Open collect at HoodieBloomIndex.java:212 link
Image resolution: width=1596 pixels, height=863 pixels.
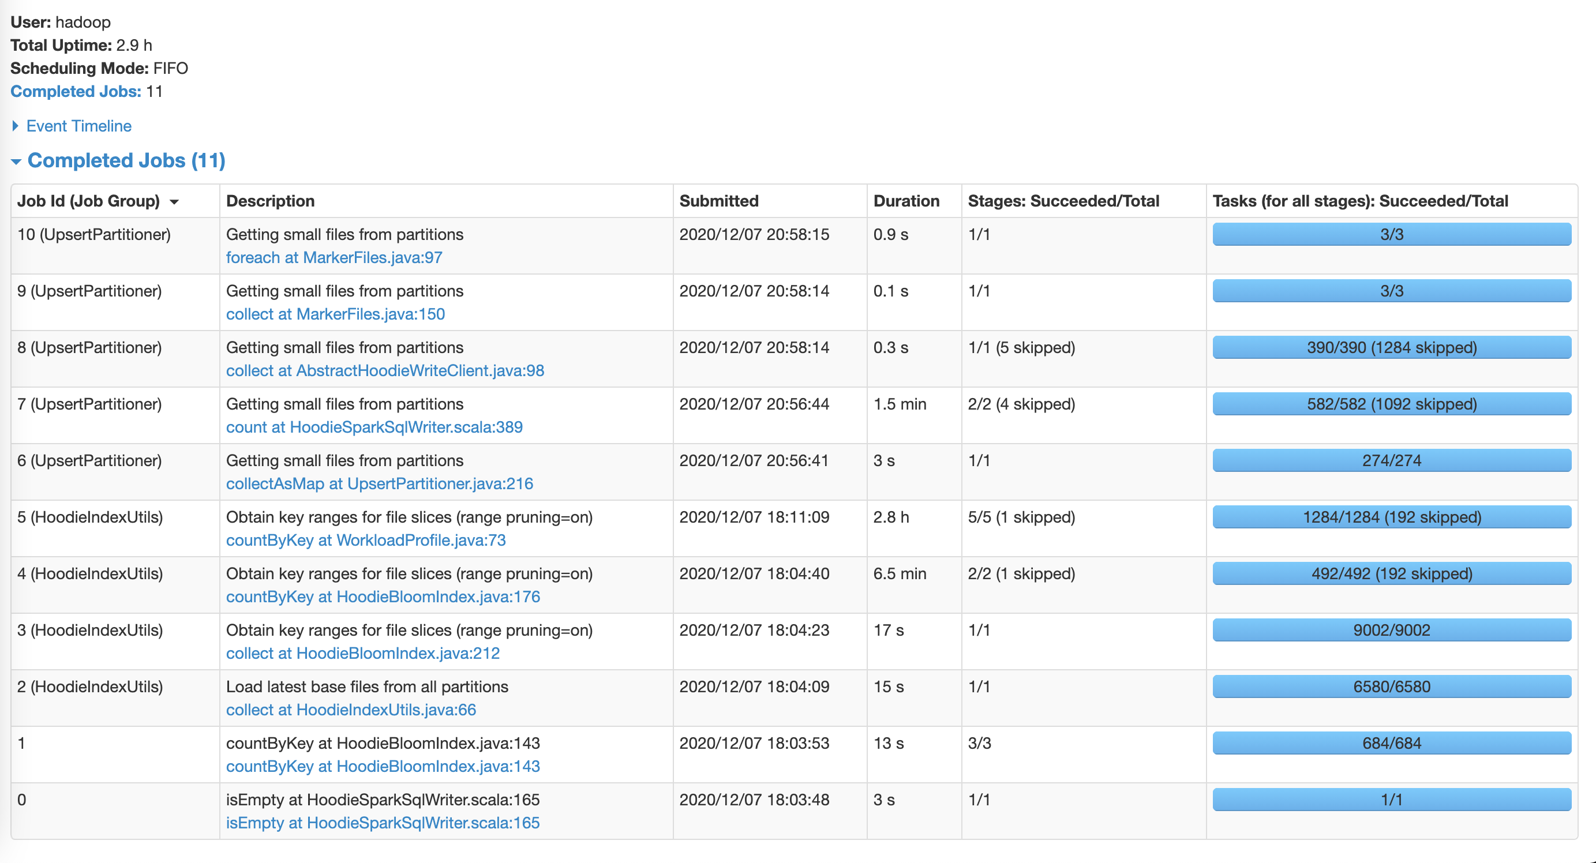362,653
